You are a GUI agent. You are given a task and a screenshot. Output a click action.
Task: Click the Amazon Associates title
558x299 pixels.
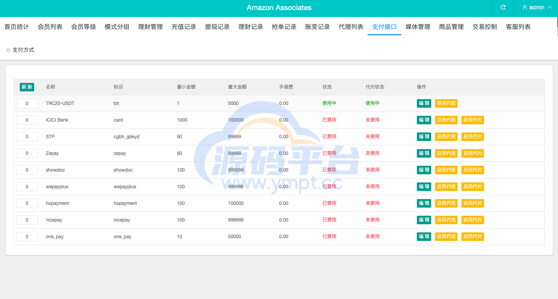coord(279,7)
